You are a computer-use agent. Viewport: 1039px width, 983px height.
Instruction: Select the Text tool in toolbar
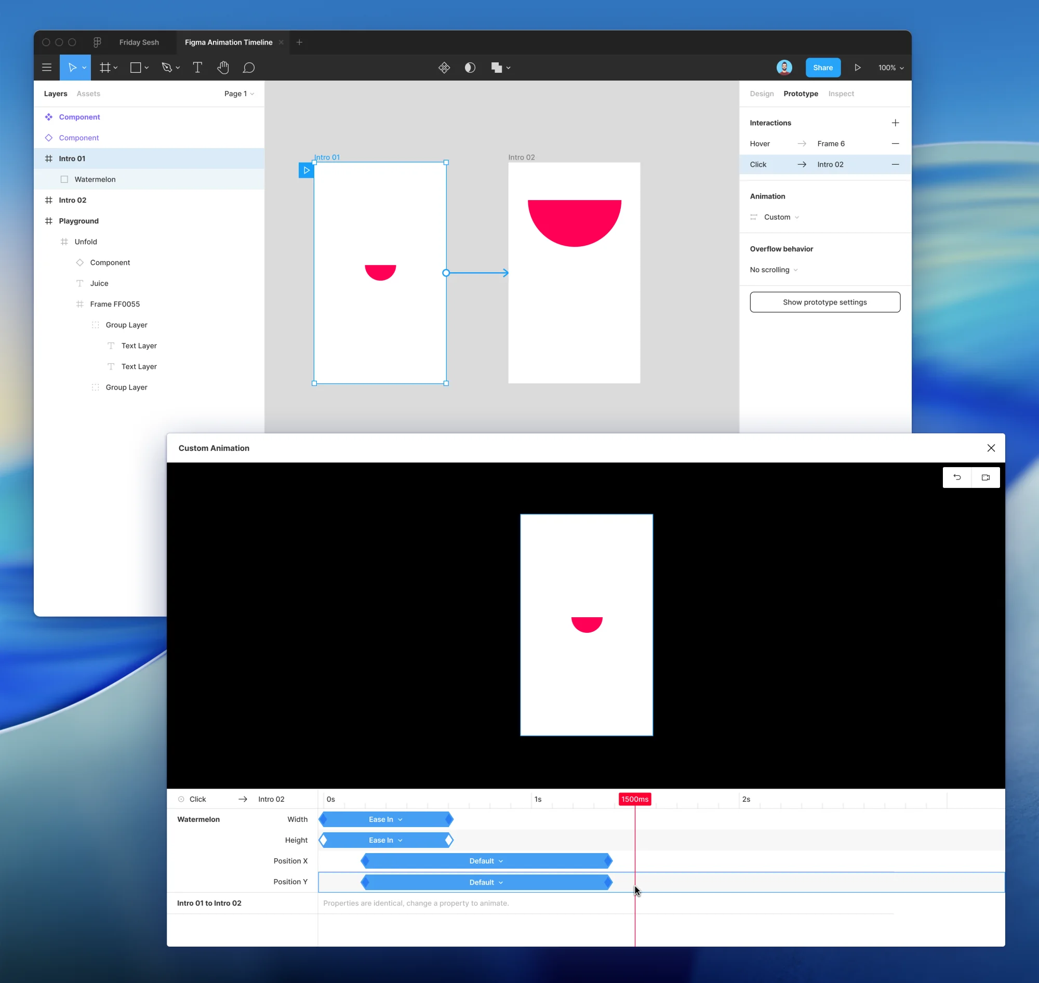(x=197, y=68)
